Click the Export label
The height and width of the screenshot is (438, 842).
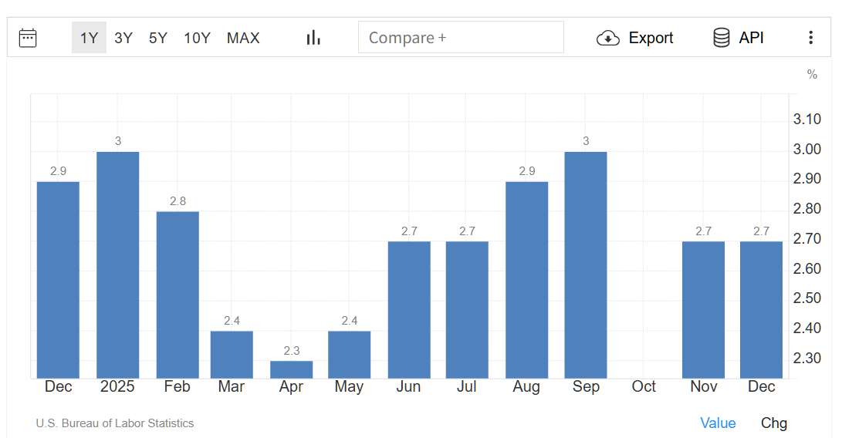click(651, 38)
